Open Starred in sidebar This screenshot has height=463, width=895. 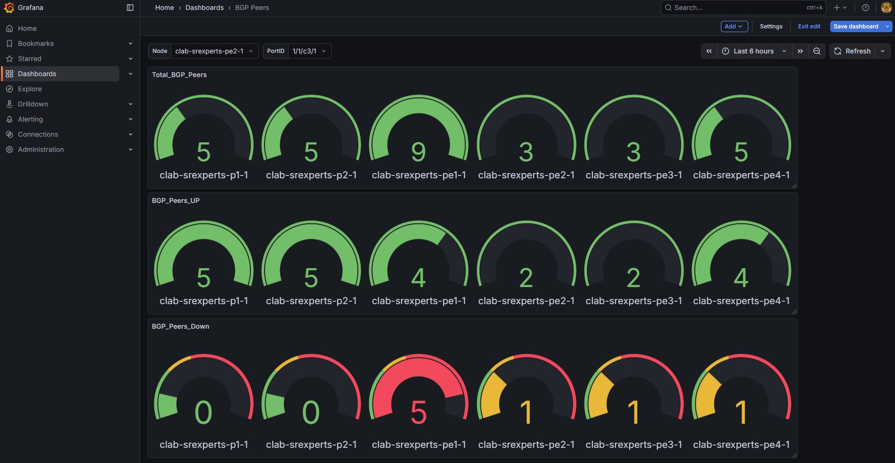(x=30, y=59)
